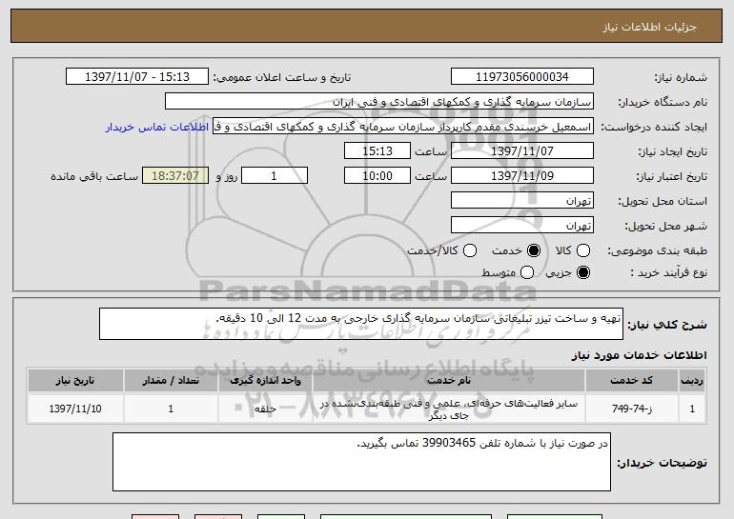Click the remaining days field showing 1
This screenshot has height=519, width=734.
coord(275,176)
